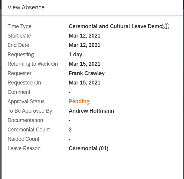This screenshot has height=179, width=184.
Task: Open the Time Type help icon
Action: point(166,26)
